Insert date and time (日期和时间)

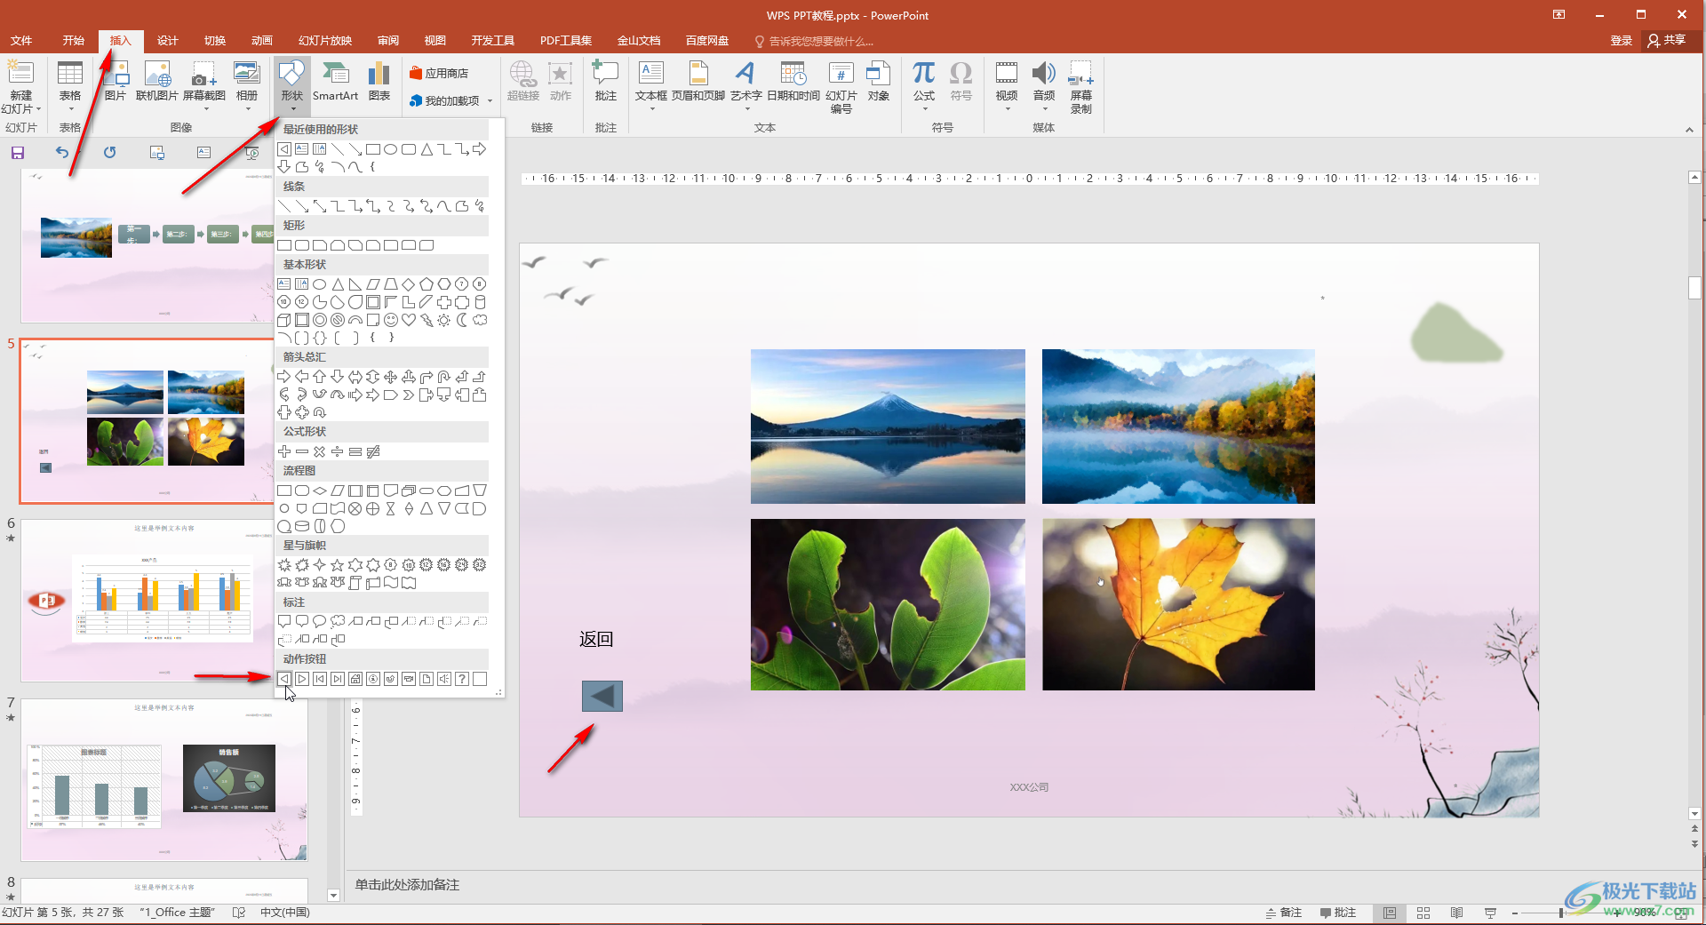(793, 82)
